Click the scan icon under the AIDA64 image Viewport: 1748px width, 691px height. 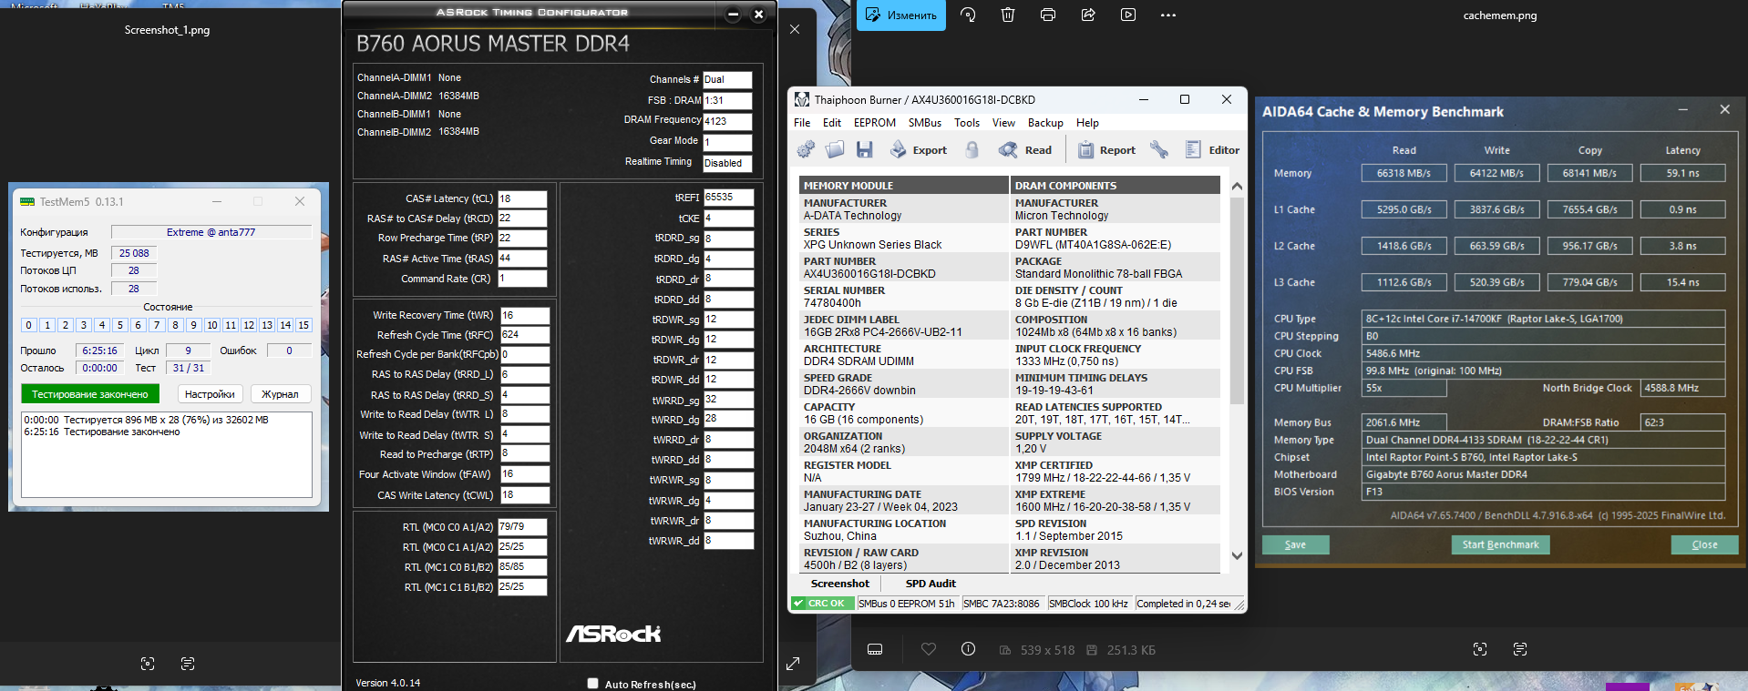pyautogui.click(x=1480, y=649)
